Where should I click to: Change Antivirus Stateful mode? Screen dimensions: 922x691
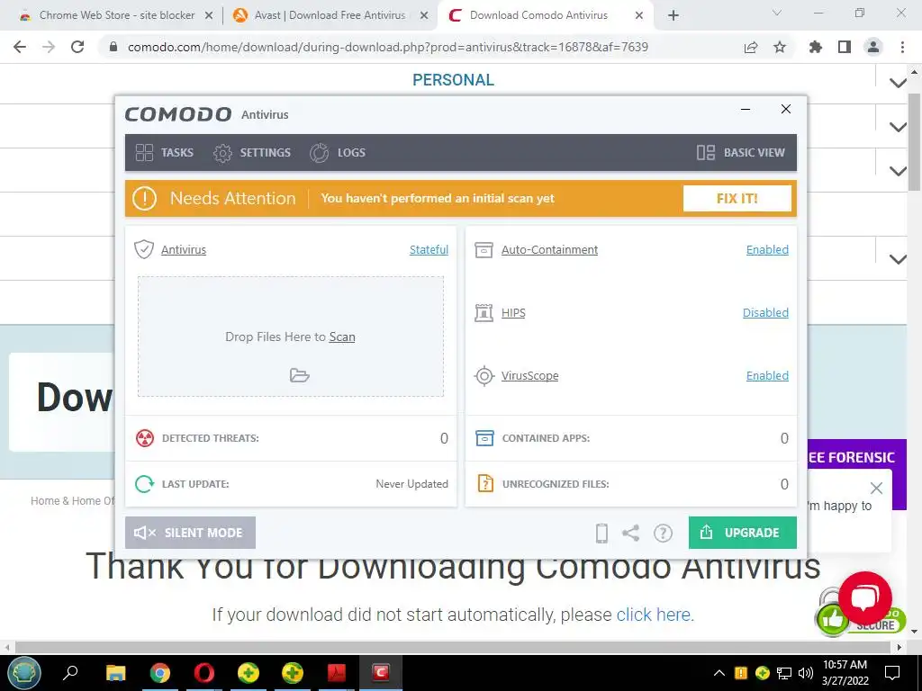click(429, 250)
